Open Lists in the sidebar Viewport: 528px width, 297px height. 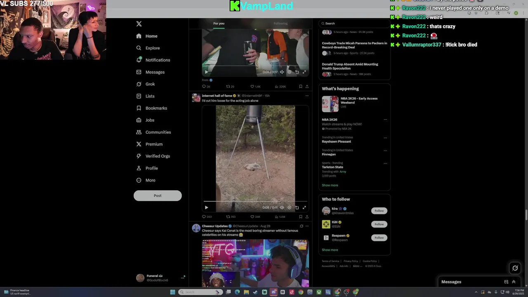point(145,96)
